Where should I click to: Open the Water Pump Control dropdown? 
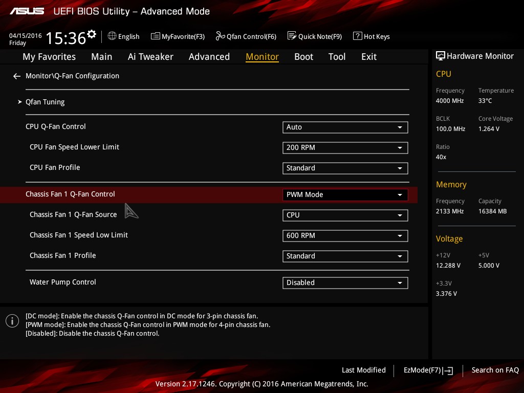(x=345, y=282)
